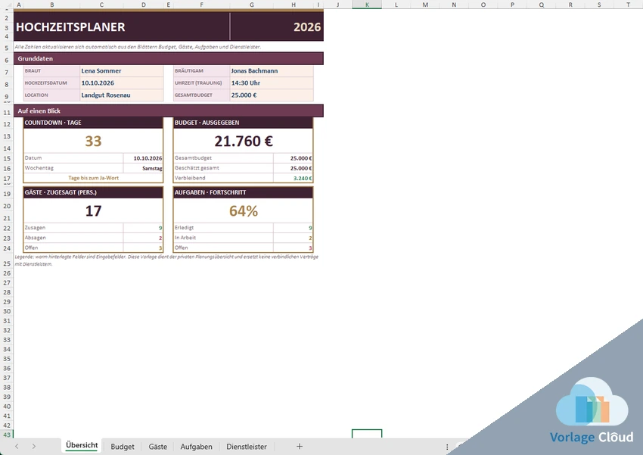Image resolution: width=643 pixels, height=455 pixels.
Task: Select column M by its header
Action: point(425,5)
